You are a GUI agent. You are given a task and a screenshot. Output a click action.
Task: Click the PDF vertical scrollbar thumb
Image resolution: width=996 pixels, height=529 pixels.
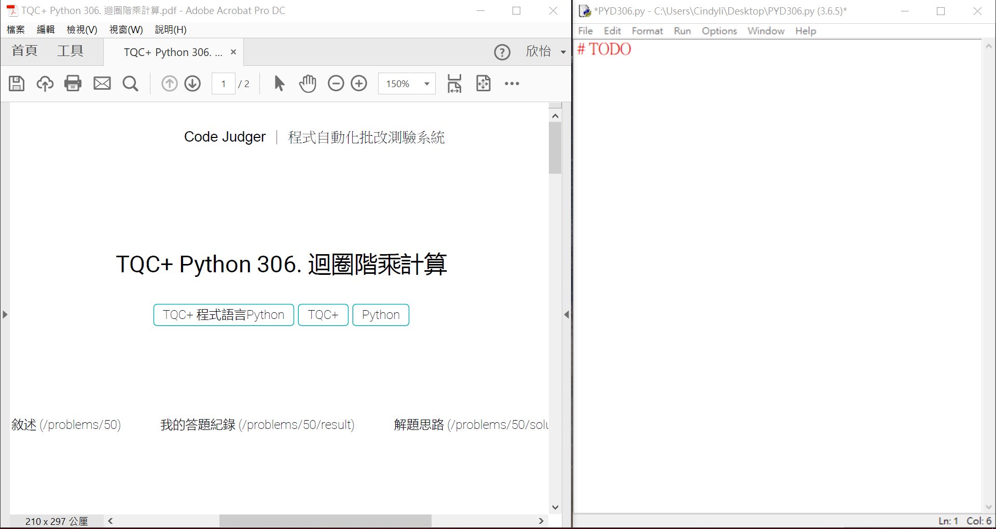[555, 148]
